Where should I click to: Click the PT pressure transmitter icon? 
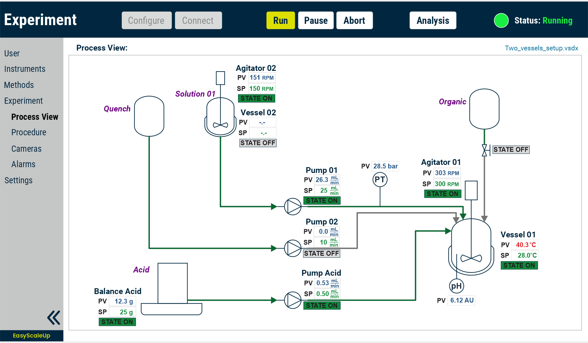(380, 179)
